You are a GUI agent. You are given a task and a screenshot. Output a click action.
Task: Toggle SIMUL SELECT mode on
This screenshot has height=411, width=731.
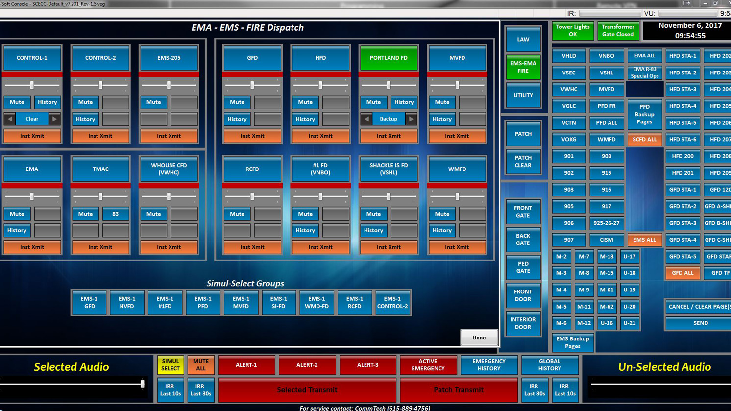tap(170, 365)
